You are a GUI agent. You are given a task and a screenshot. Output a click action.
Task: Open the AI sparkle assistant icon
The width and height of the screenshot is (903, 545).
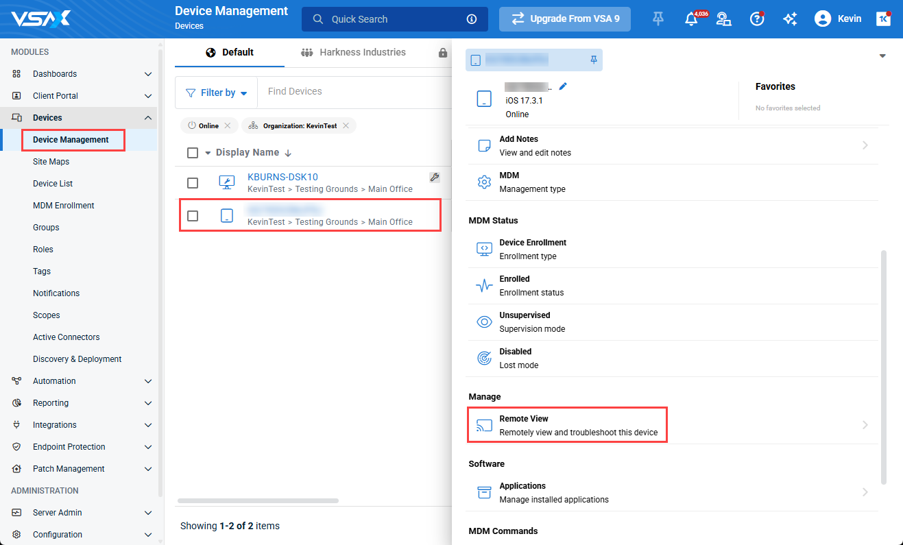click(790, 19)
